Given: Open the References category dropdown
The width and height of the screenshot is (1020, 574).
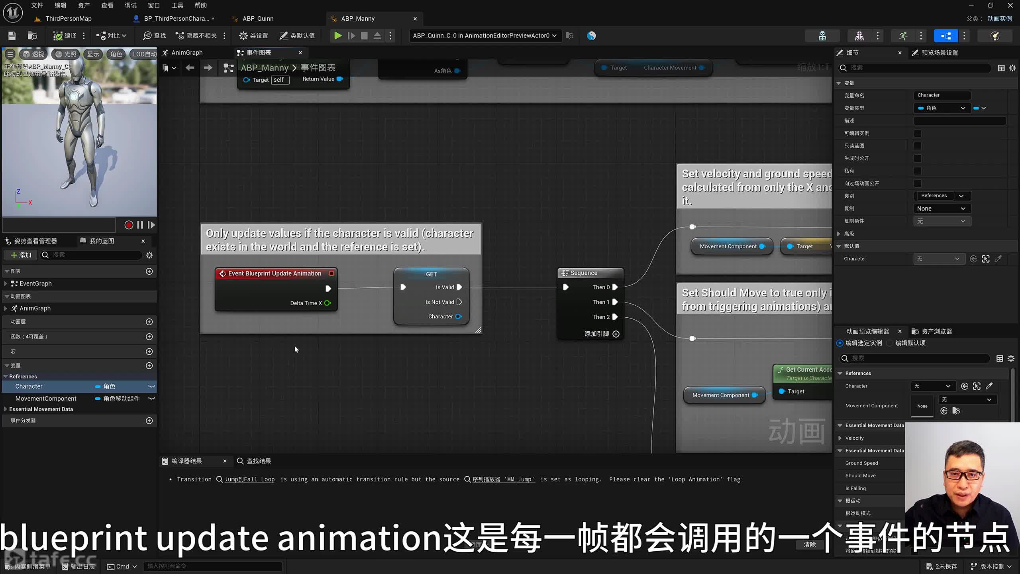Looking at the screenshot, I should click(x=961, y=196).
